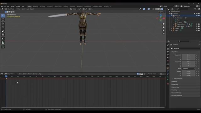Open Nearest Frame snapping dropdown
The height and width of the screenshot is (113, 201).
click(x=153, y=74)
